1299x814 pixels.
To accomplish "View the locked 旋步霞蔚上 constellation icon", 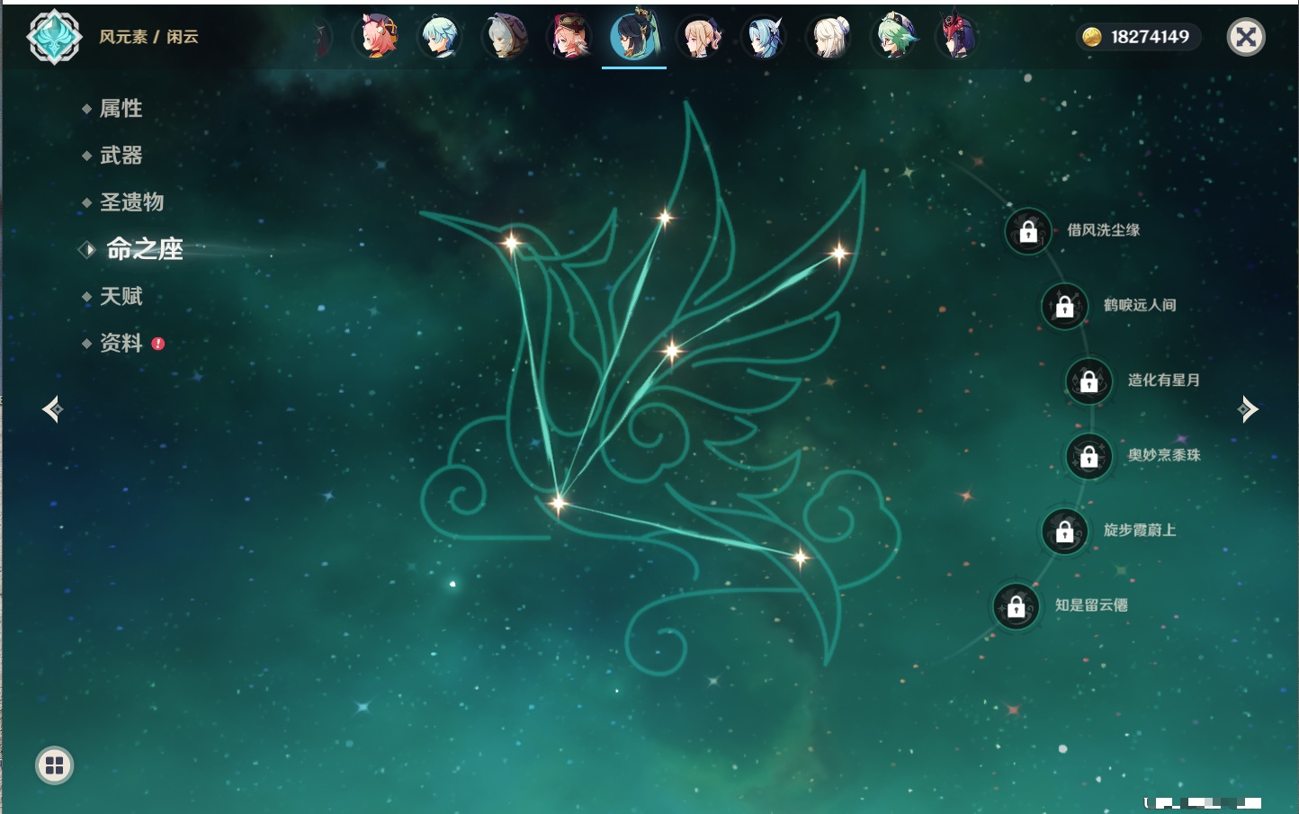I will 1065,531.
